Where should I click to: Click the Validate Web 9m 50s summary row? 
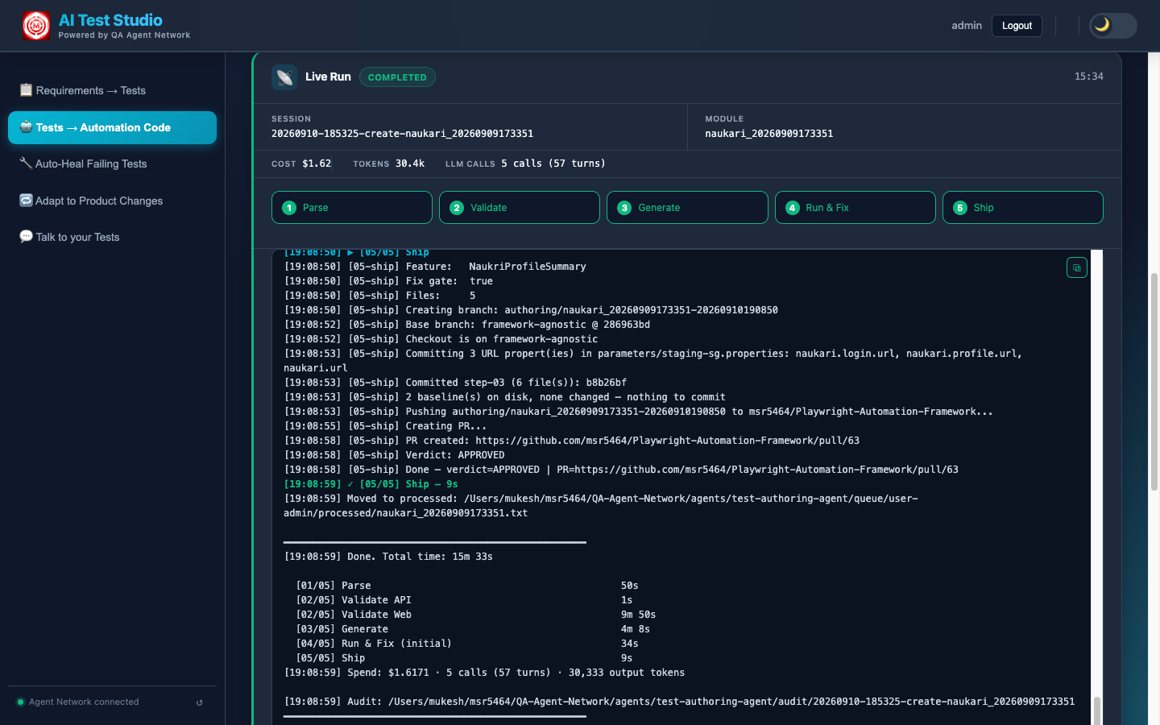click(x=475, y=615)
